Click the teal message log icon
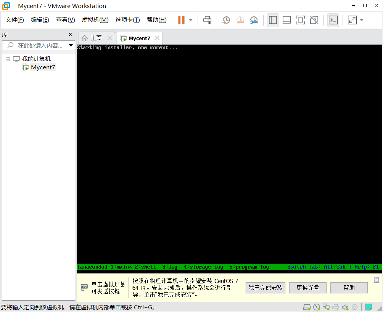383x312 pixels. (369, 307)
